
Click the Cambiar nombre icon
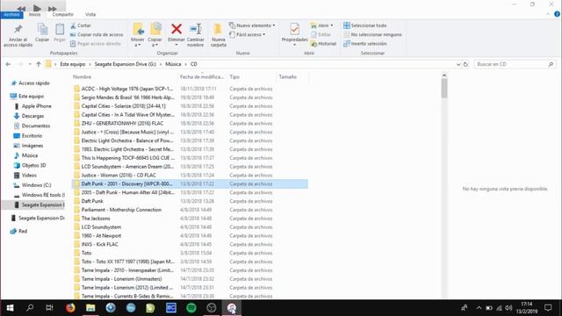pyautogui.click(x=195, y=29)
